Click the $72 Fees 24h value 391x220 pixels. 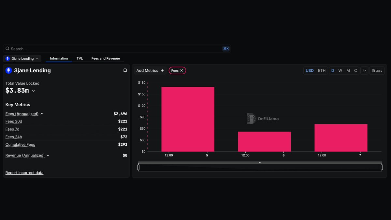point(123,137)
